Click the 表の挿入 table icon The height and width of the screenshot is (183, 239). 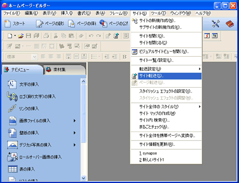(12, 169)
